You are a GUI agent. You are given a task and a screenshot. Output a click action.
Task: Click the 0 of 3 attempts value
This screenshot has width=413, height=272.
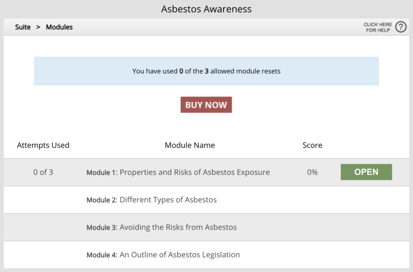[x=43, y=172]
